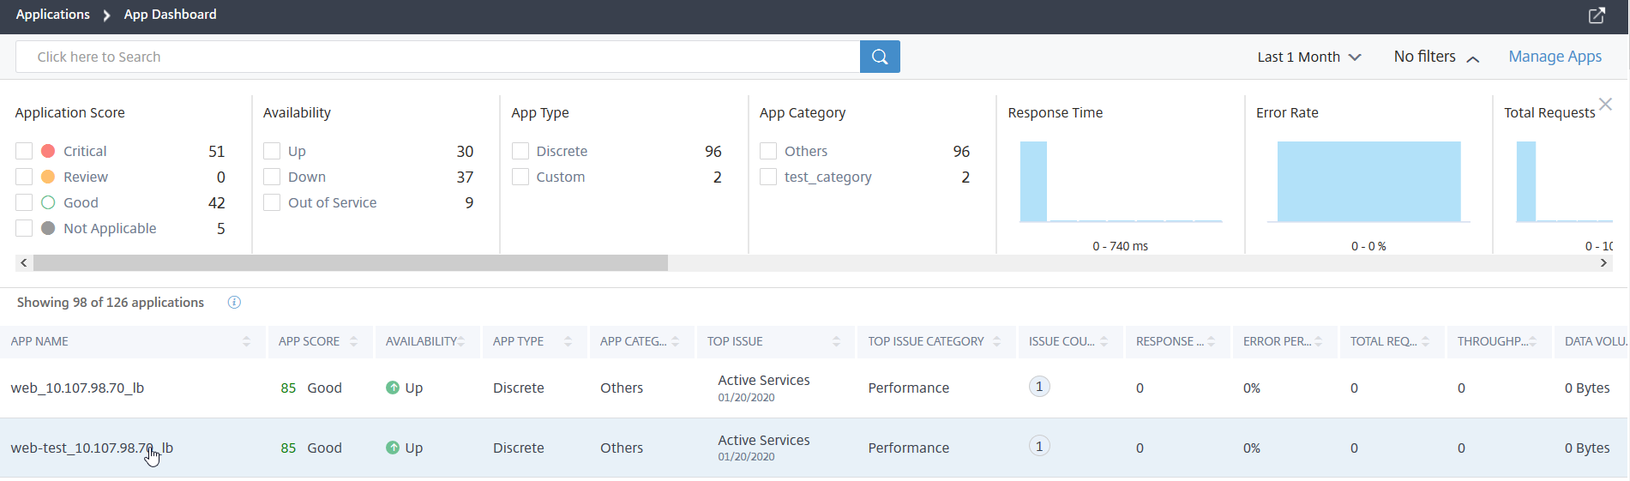Sort by TOP ISSUE CATEGORY column arrows
This screenshot has width=1630, height=481.
point(997,341)
